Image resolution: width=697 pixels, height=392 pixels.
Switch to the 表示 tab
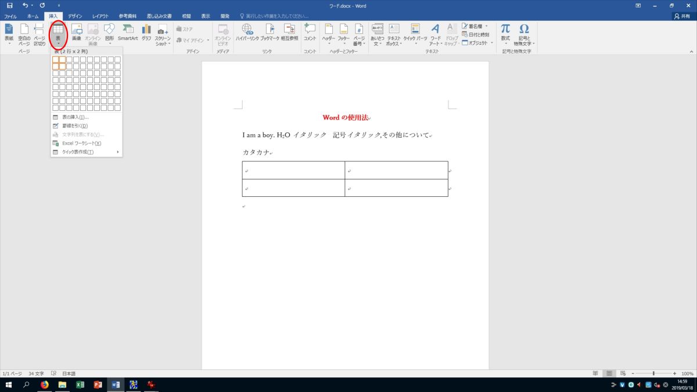tap(206, 16)
